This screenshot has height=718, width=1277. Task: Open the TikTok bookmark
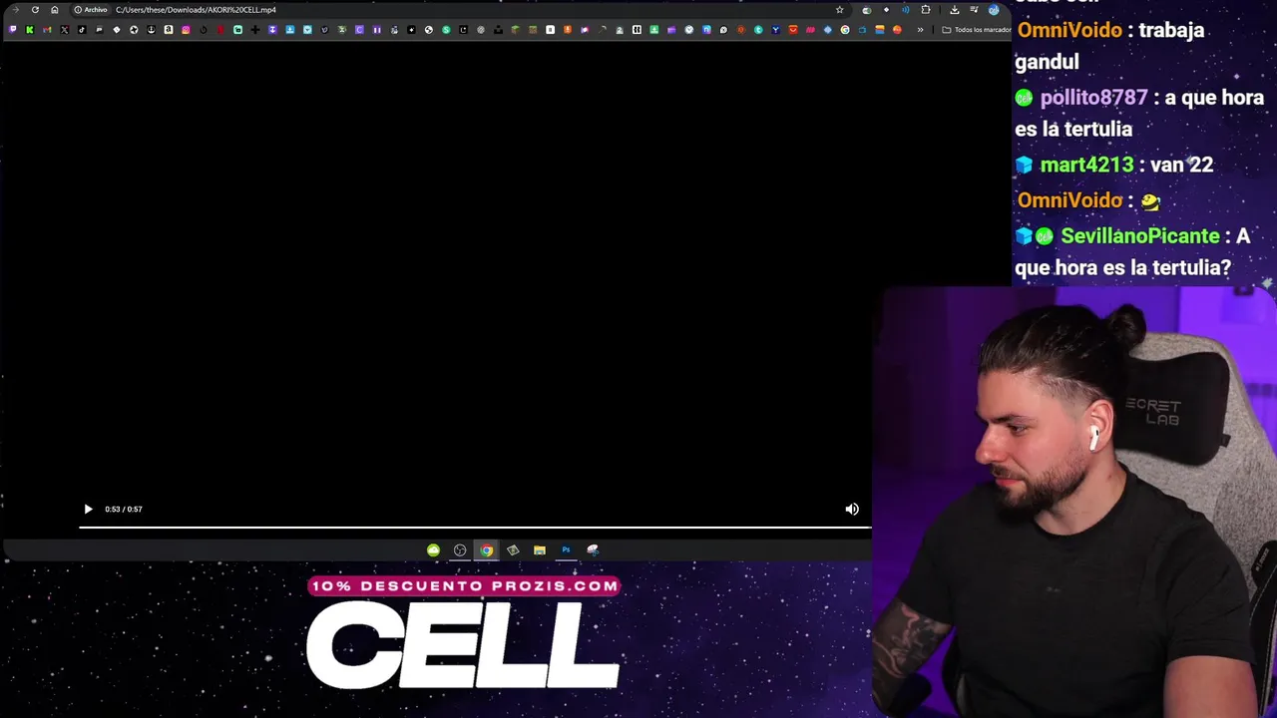click(x=82, y=30)
